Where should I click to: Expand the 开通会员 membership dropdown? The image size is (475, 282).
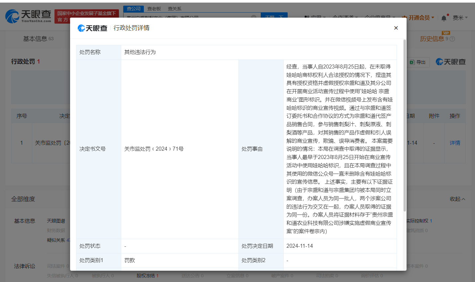pyautogui.click(x=419, y=18)
